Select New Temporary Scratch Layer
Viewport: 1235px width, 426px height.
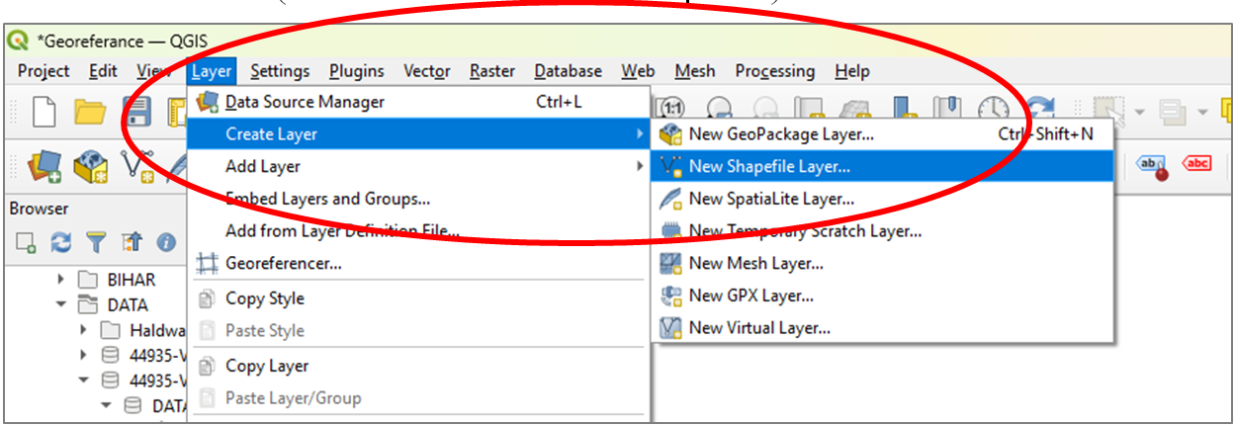pos(882,231)
